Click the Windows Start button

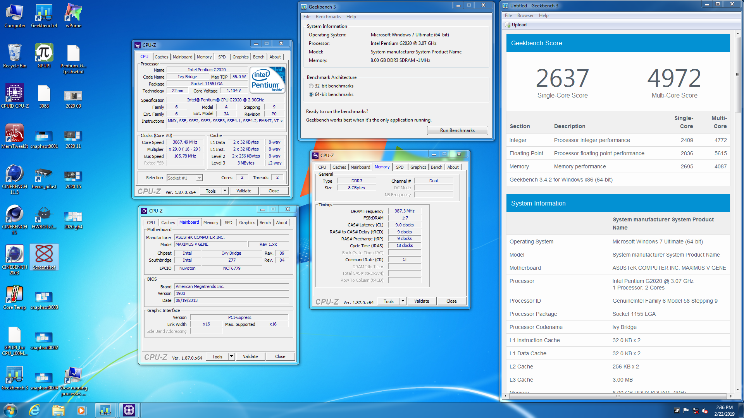(10, 410)
